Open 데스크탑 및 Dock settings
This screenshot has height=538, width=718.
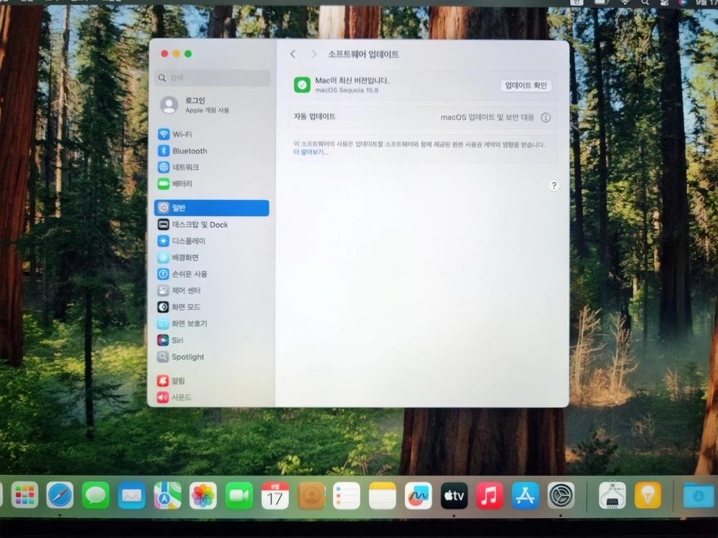pos(212,224)
